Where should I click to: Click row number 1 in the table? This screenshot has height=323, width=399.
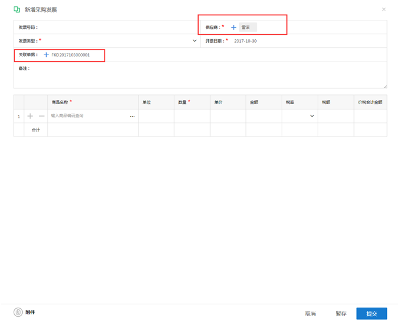tap(19, 117)
